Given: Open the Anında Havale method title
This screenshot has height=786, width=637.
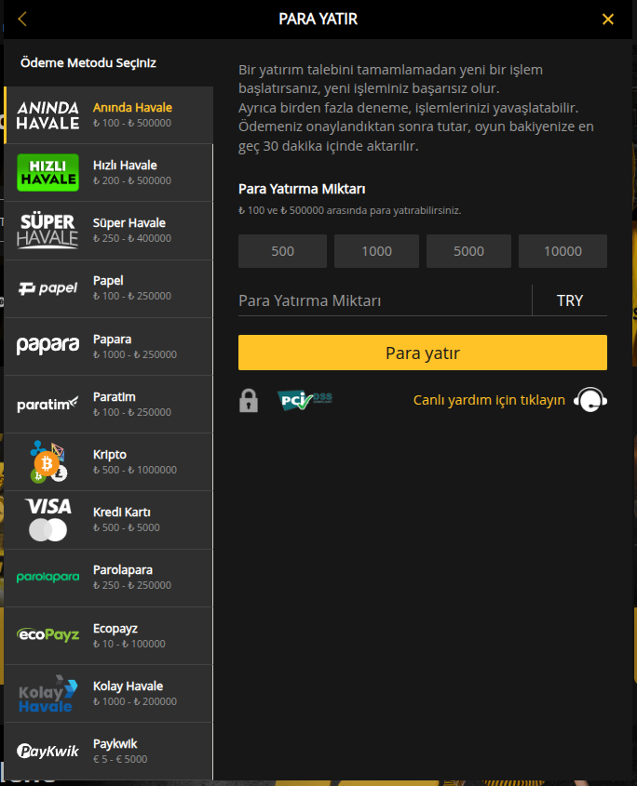Looking at the screenshot, I should (x=132, y=107).
